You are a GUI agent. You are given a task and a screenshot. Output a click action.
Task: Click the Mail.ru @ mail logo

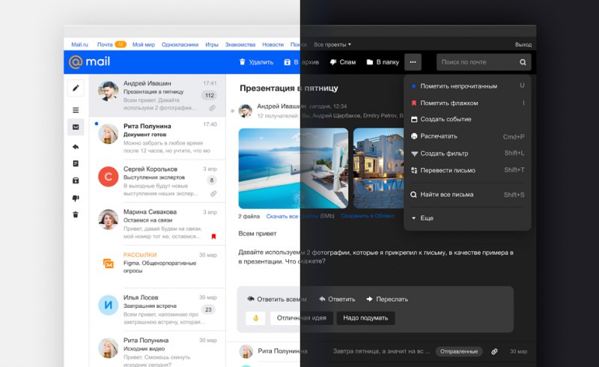89,61
